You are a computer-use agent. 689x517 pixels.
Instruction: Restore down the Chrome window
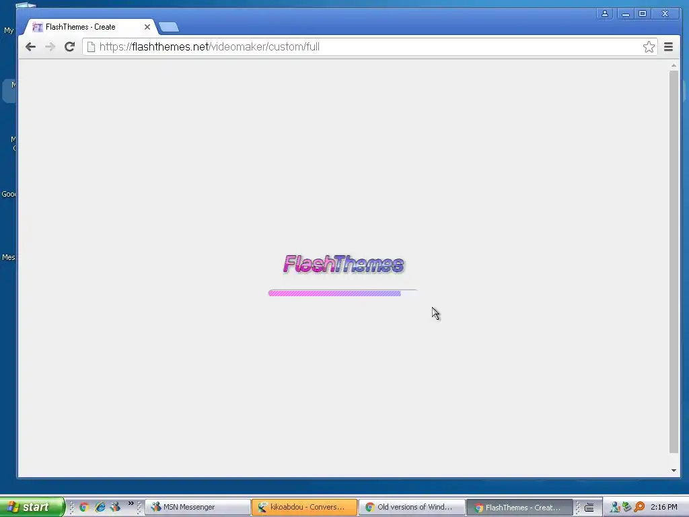click(643, 13)
